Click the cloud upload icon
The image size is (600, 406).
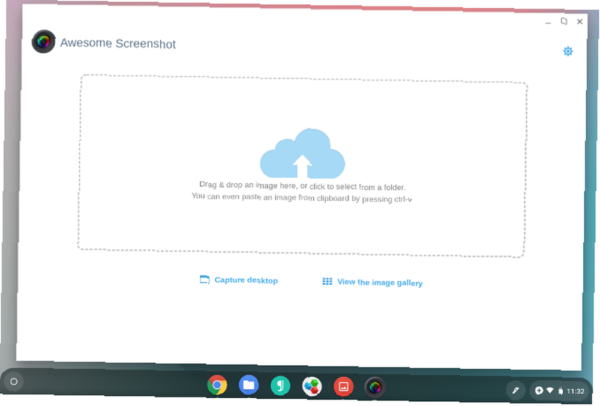click(x=302, y=154)
